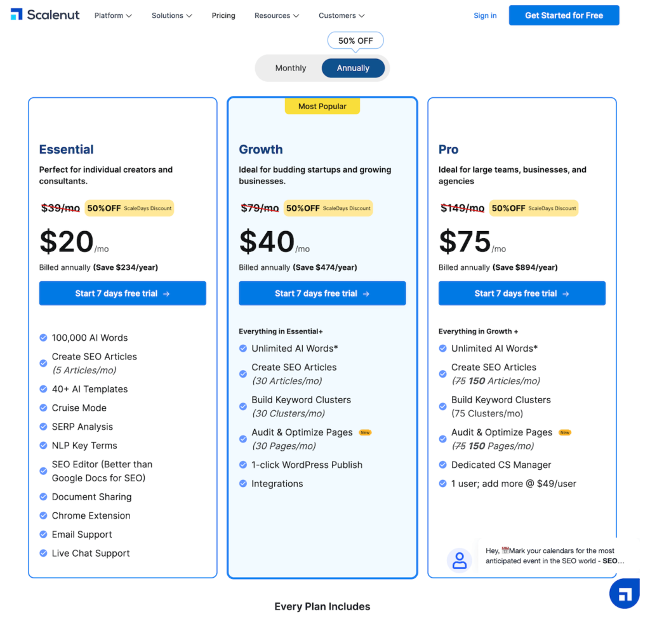Select Annually billing option

coord(353,68)
